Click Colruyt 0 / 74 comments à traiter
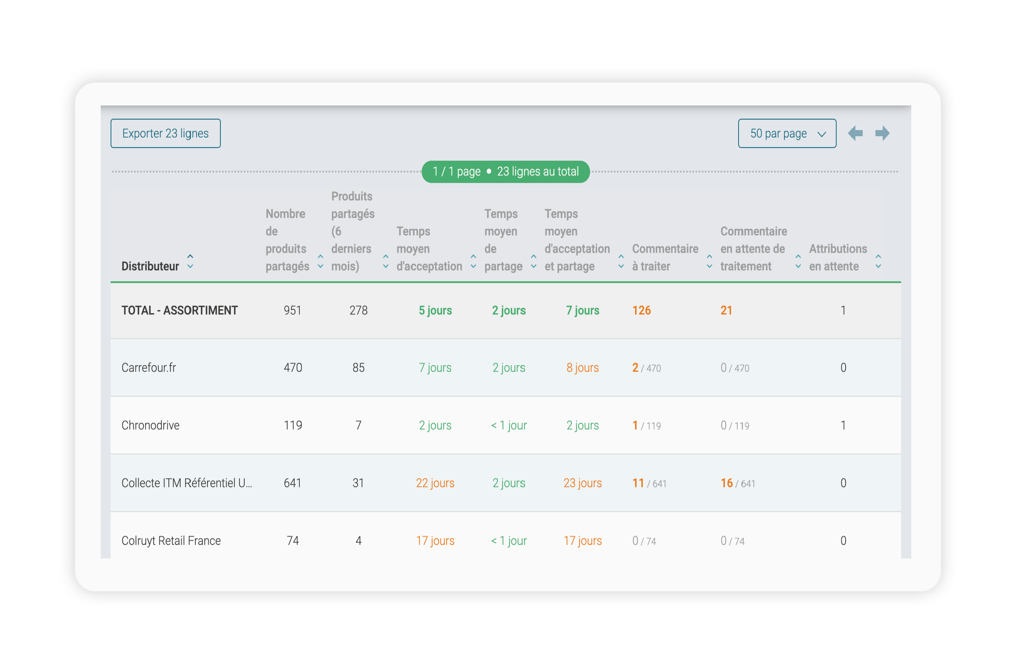This screenshot has height=664, width=1016. tap(644, 541)
